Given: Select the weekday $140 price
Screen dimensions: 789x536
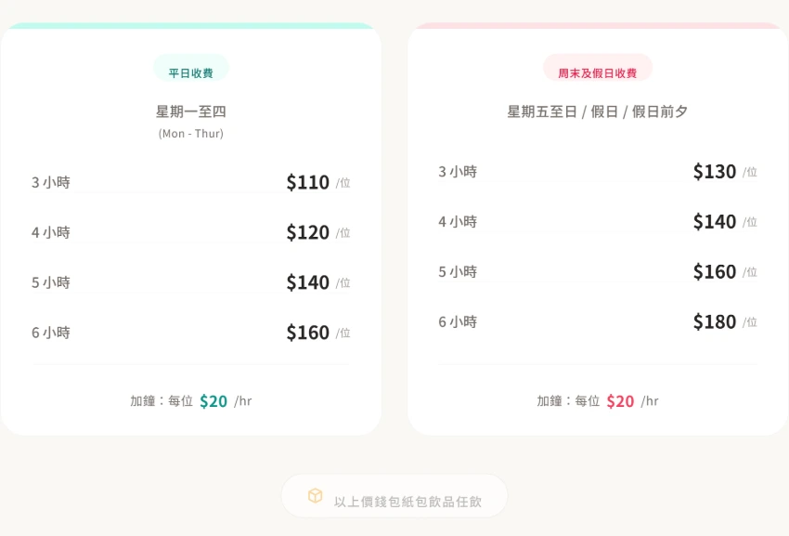Looking at the screenshot, I should [x=307, y=282].
